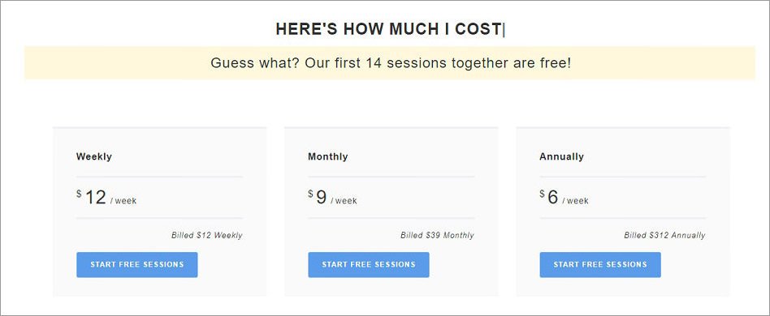Click the $9 per week price
The height and width of the screenshot is (316, 770).
(332, 198)
